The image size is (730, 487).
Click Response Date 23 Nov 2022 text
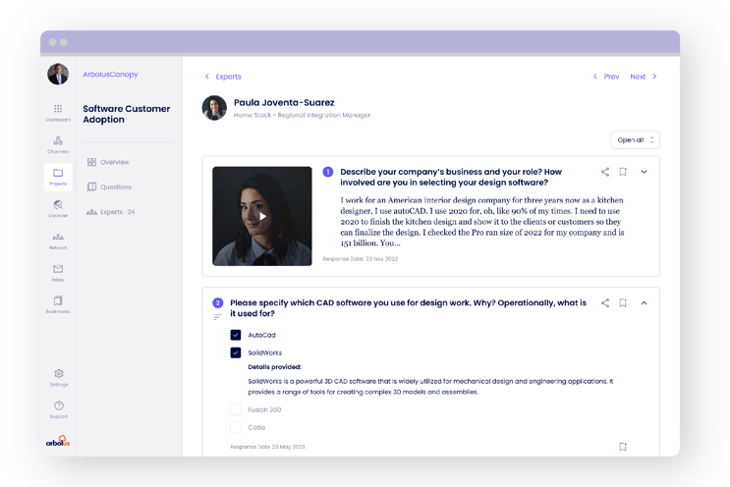[x=361, y=259]
